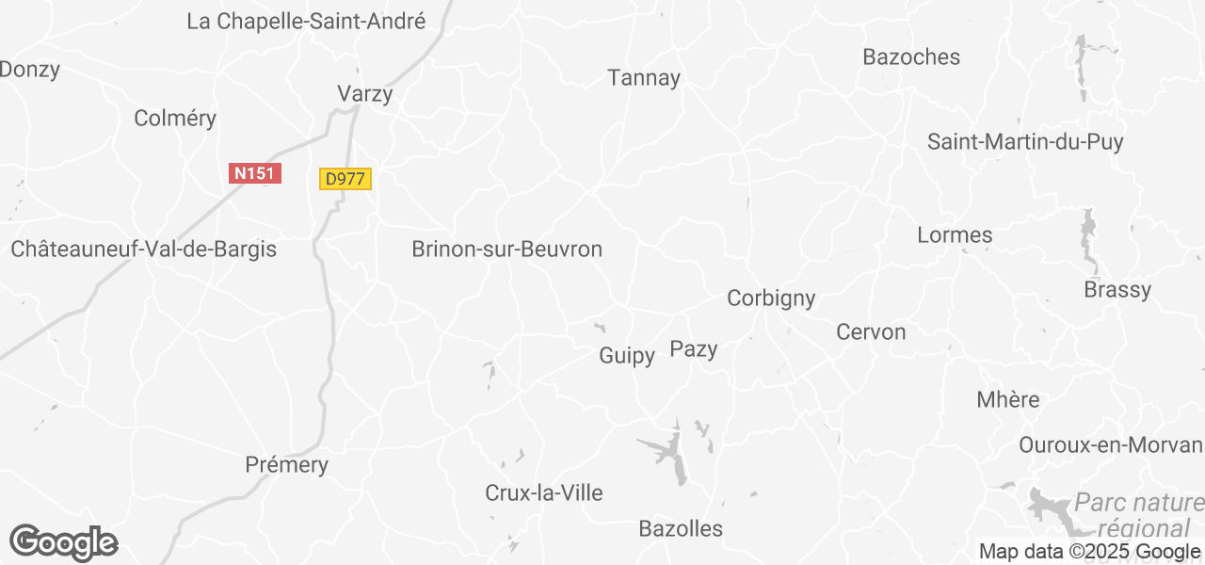Viewport: 1205px width, 565px height.
Task: Select the Ouroux-en-Morvan label
Action: 1111,445
